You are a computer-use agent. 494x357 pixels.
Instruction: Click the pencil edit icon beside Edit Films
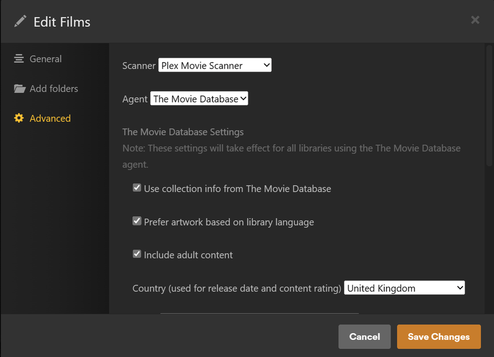pyautogui.click(x=20, y=21)
